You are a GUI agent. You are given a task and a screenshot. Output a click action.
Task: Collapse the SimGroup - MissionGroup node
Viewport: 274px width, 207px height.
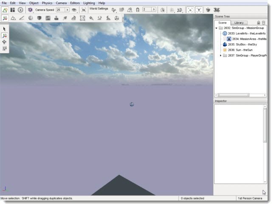click(x=216, y=28)
